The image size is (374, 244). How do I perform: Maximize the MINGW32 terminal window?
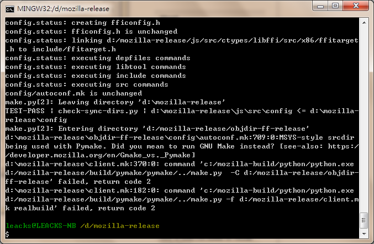click(335, 6)
